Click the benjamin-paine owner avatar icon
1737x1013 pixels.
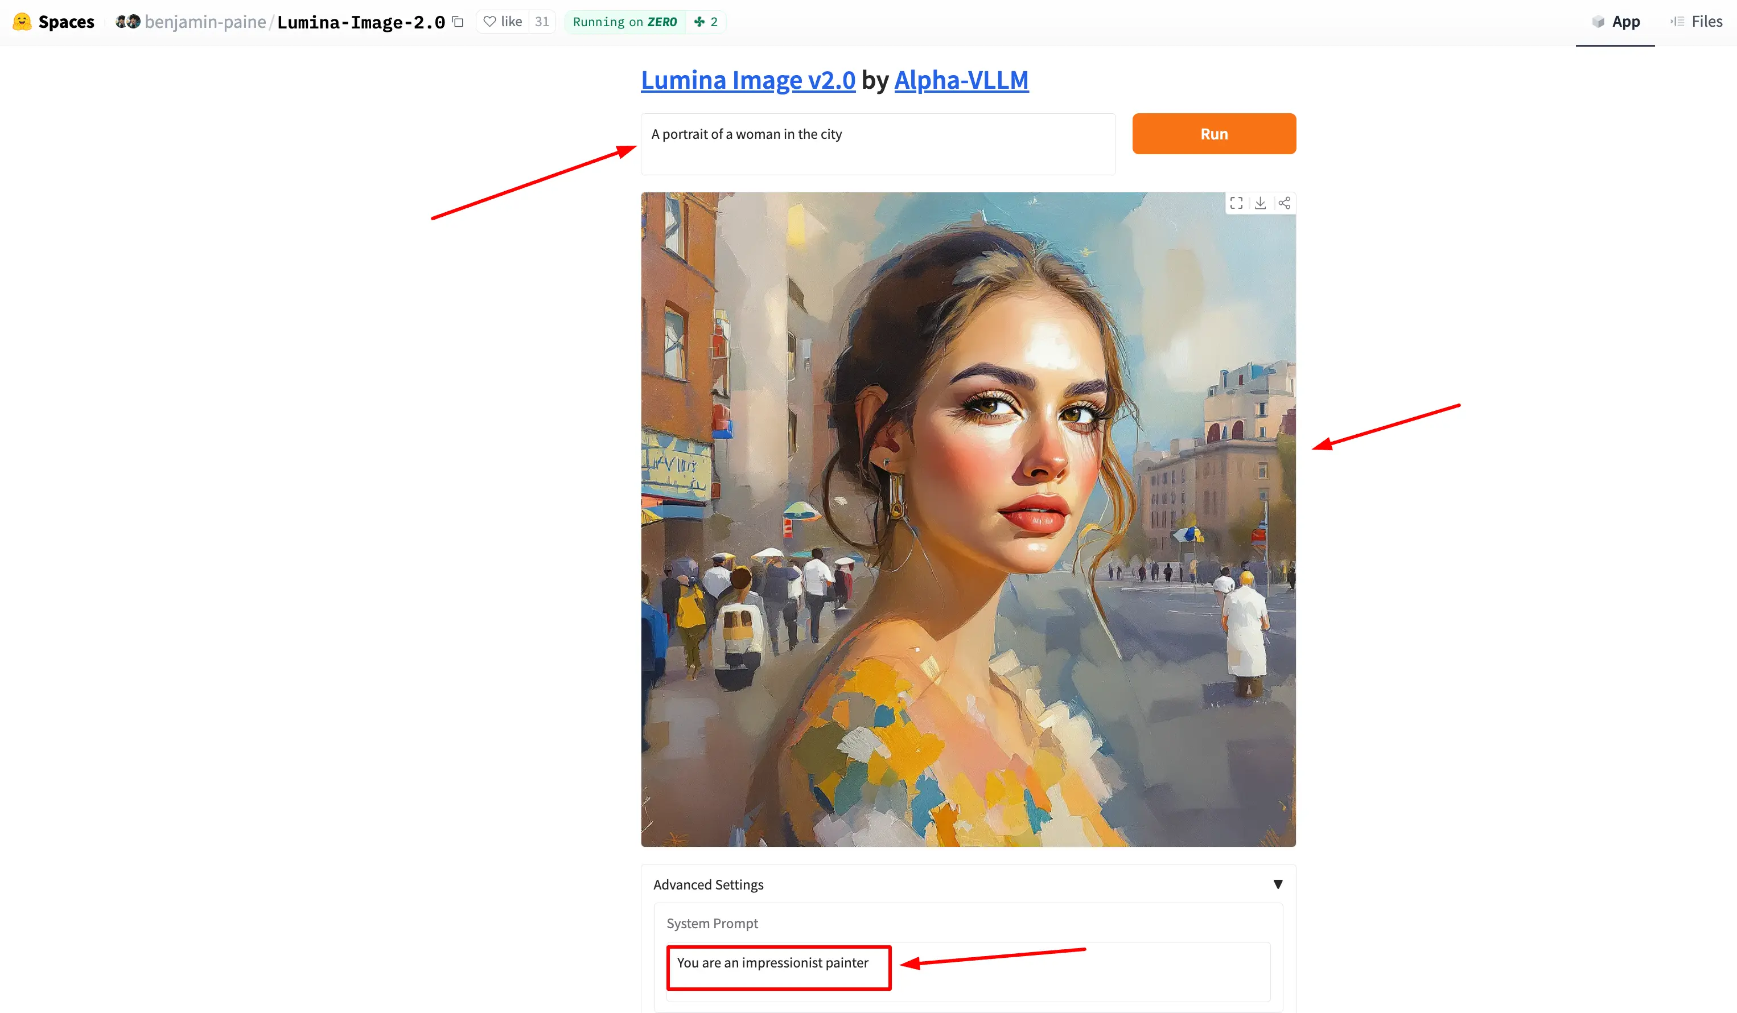tap(128, 22)
